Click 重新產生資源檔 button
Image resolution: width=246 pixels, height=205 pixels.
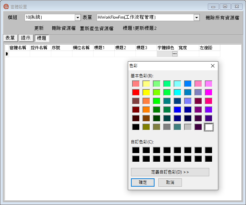coord(97,28)
